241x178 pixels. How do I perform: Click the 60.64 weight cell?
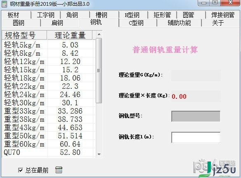[x=70, y=144]
